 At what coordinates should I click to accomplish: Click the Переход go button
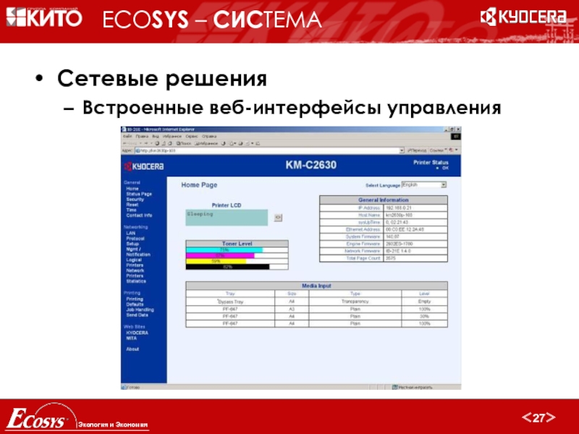417,150
